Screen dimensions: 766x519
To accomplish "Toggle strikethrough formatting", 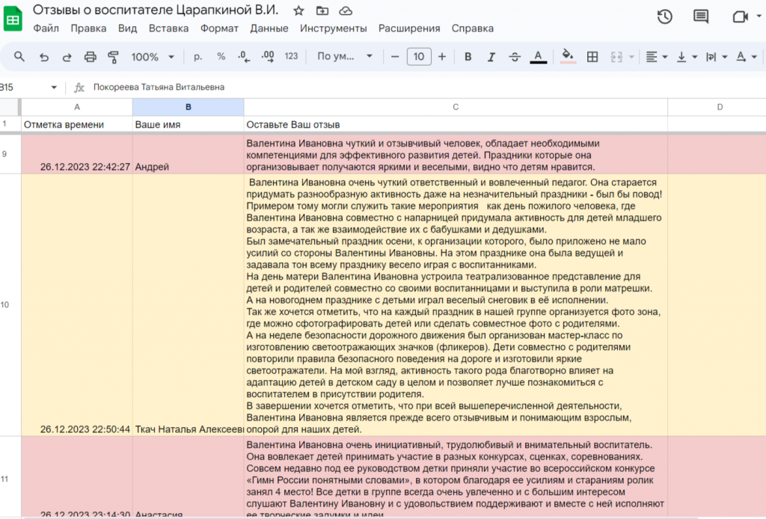I will pyautogui.click(x=515, y=57).
